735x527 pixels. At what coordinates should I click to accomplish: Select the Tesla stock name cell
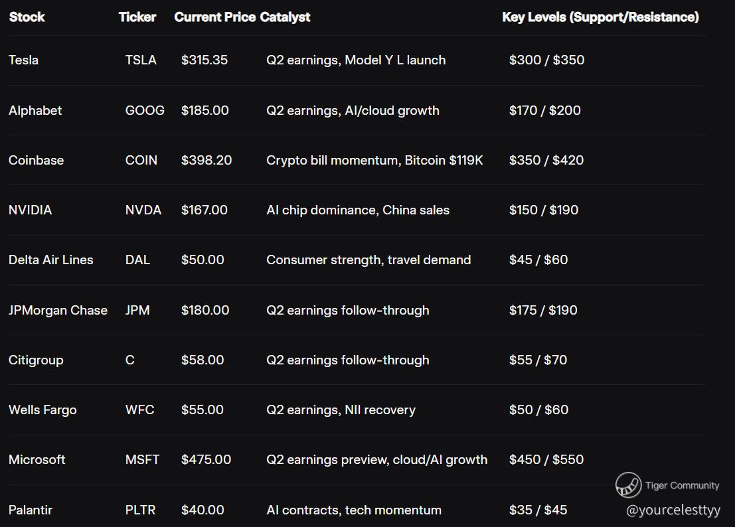(24, 60)
